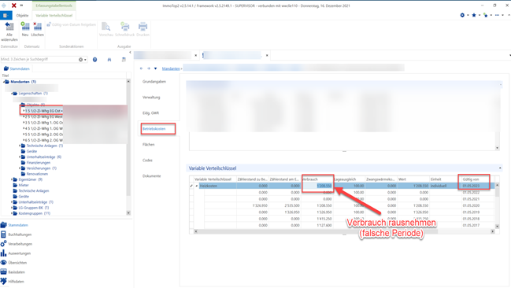Open the Hilfsdaten puzzle icon
Screen dimensions: 511x288
(3, 281)
